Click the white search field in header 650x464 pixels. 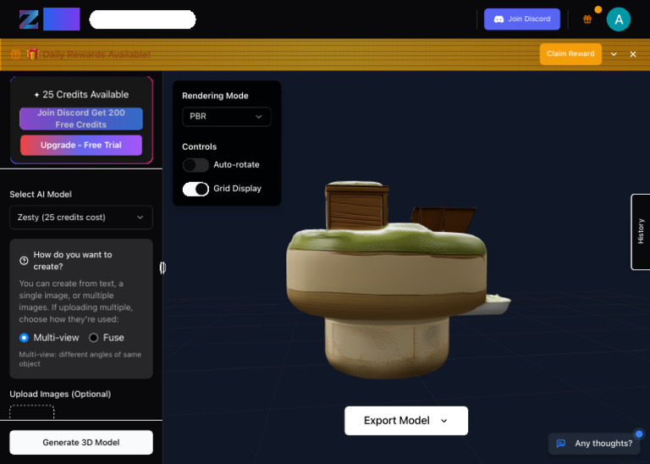[x=142, y=19]
